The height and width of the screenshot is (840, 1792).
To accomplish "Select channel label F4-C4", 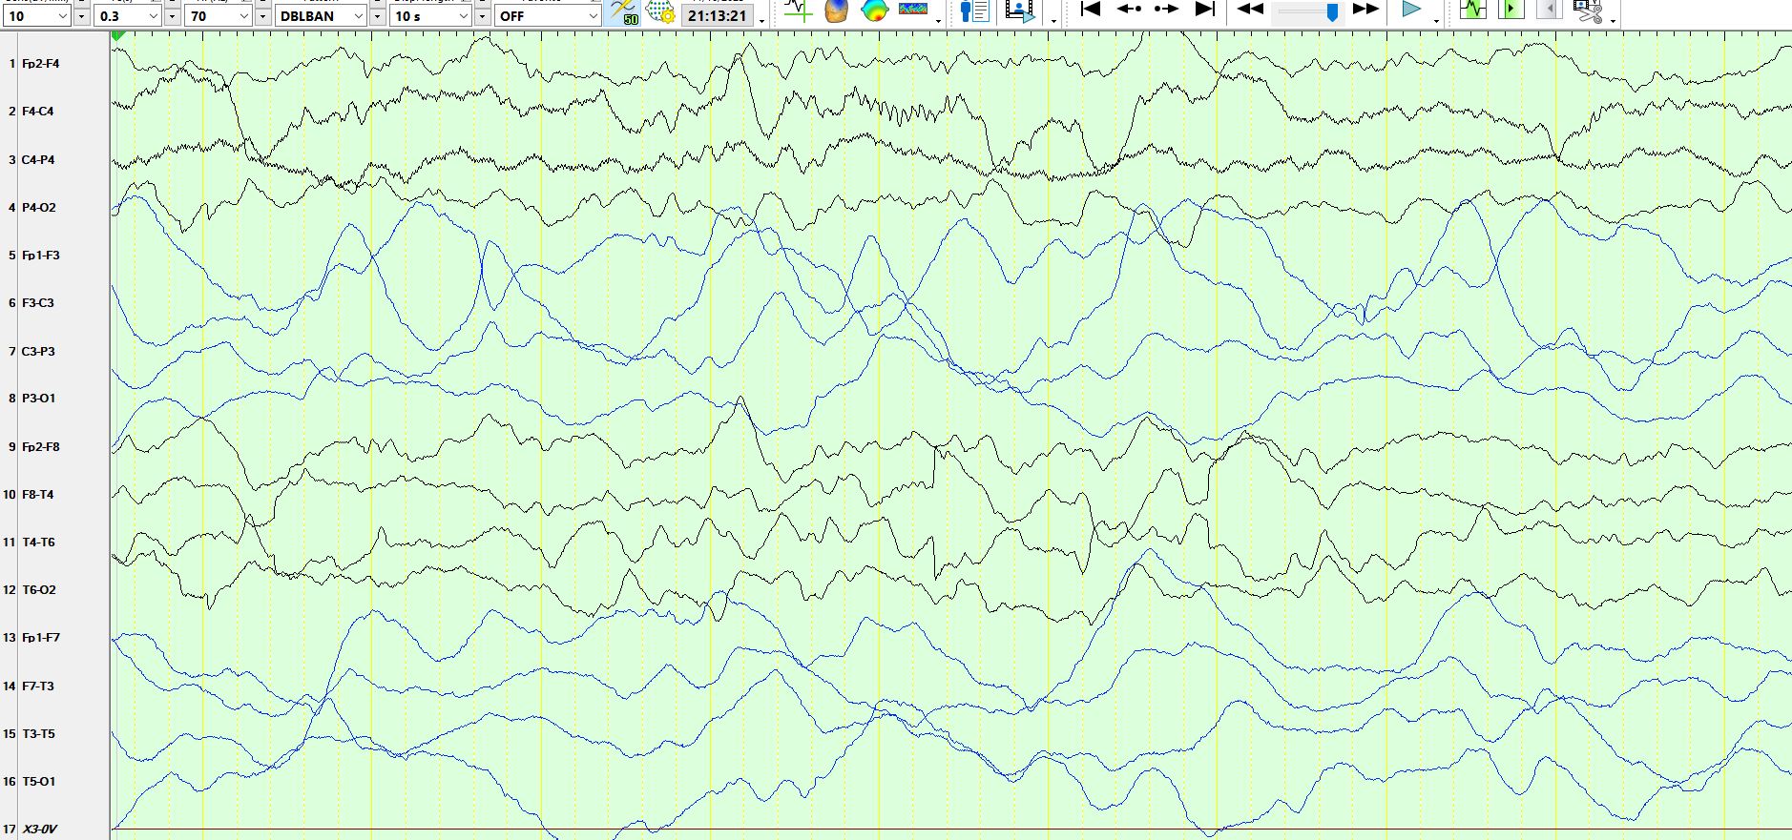I will pos(38,112).
